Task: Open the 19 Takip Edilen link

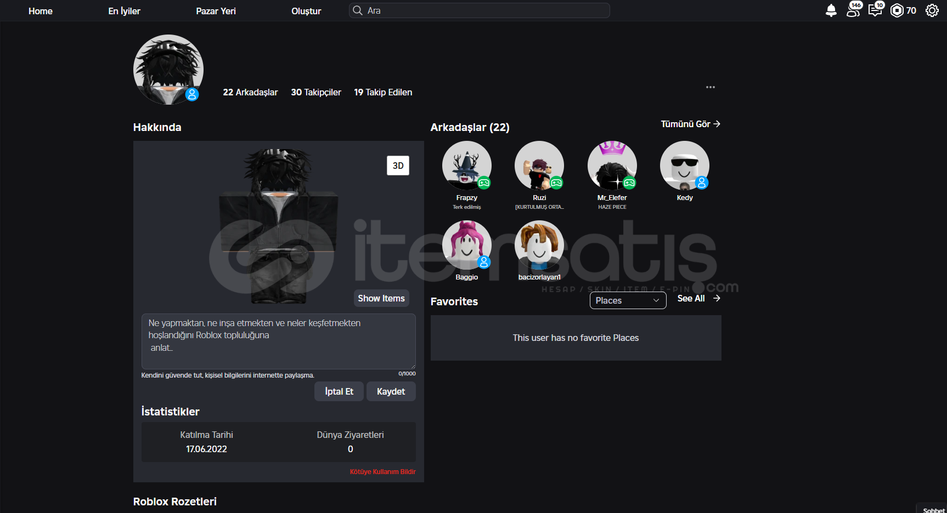Action: point(383,92)
